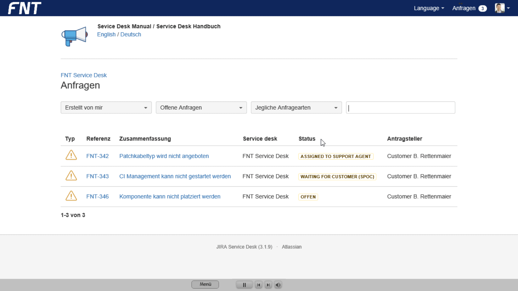Click the Menü button in player bar
The width and height of the screenshot is (518, 291).
click(205, 284)
